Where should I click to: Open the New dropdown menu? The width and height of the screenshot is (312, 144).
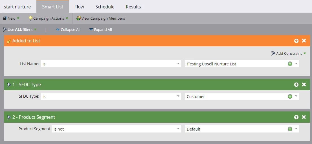11,18
